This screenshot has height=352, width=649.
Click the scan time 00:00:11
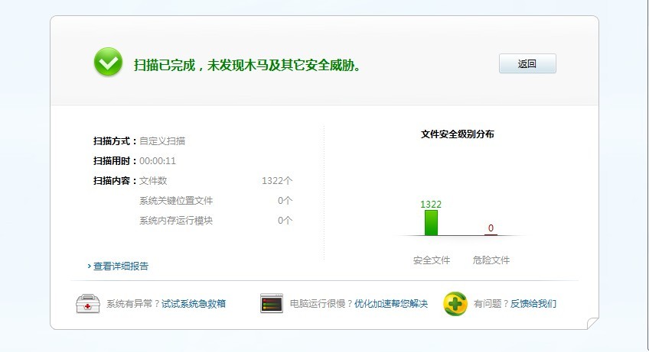(158, 161)
